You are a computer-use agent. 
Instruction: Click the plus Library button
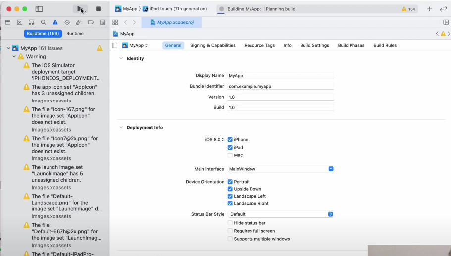[x=429, y=9]
